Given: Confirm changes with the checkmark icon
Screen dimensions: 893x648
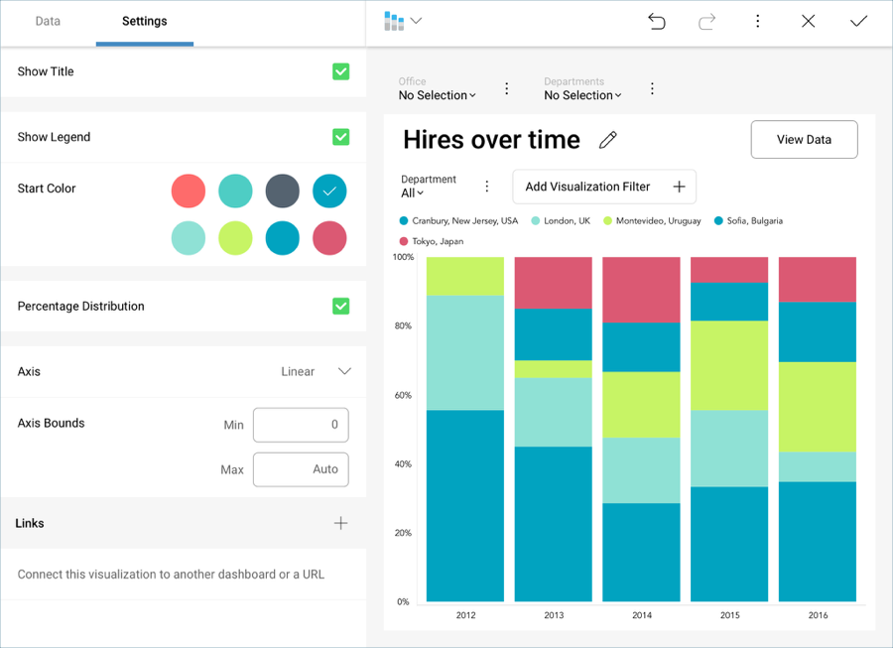Looking at the screenshot, I should click(858, 21).
